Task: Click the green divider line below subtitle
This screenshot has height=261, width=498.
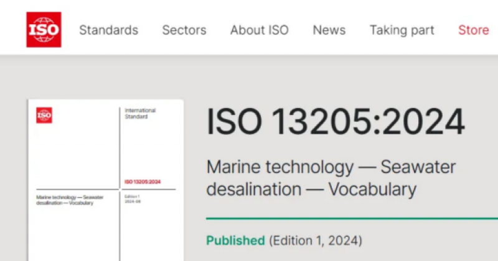Action: point(352,219)
